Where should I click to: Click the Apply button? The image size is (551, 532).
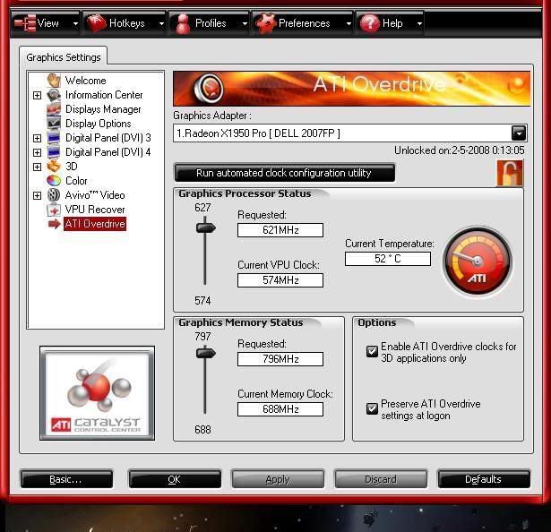point(278,479)
